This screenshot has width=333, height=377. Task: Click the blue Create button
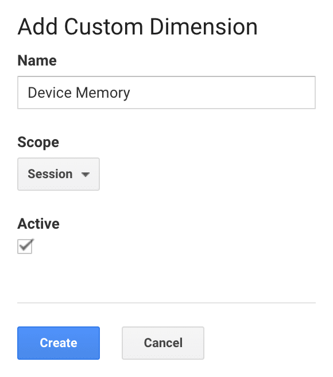point(59,343)
